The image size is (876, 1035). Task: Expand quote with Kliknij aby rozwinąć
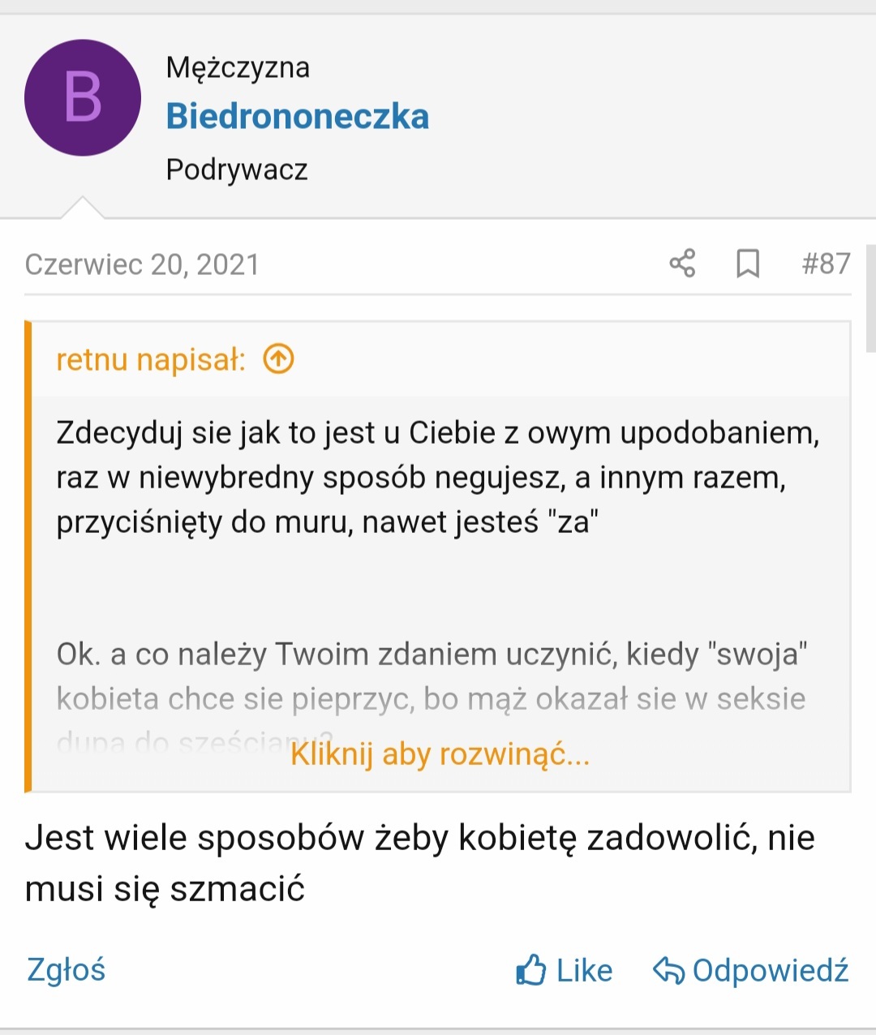(x=440, y=754)
